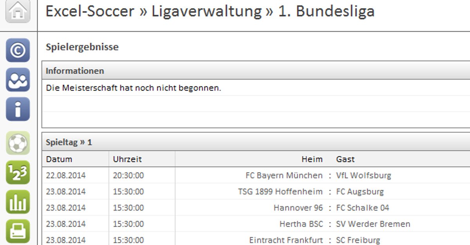Select the 20:30:00 time cell
This screenshot has width=470, height=245.
click(128, 175)
